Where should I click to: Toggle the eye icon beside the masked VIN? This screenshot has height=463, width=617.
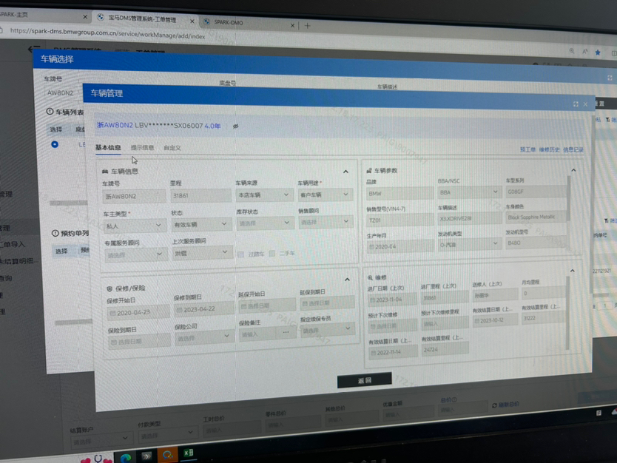click(x=236, y=126)
